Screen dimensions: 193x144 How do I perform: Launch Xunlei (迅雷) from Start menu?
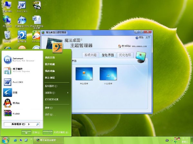pyautogui.click(x=22, y=92)
